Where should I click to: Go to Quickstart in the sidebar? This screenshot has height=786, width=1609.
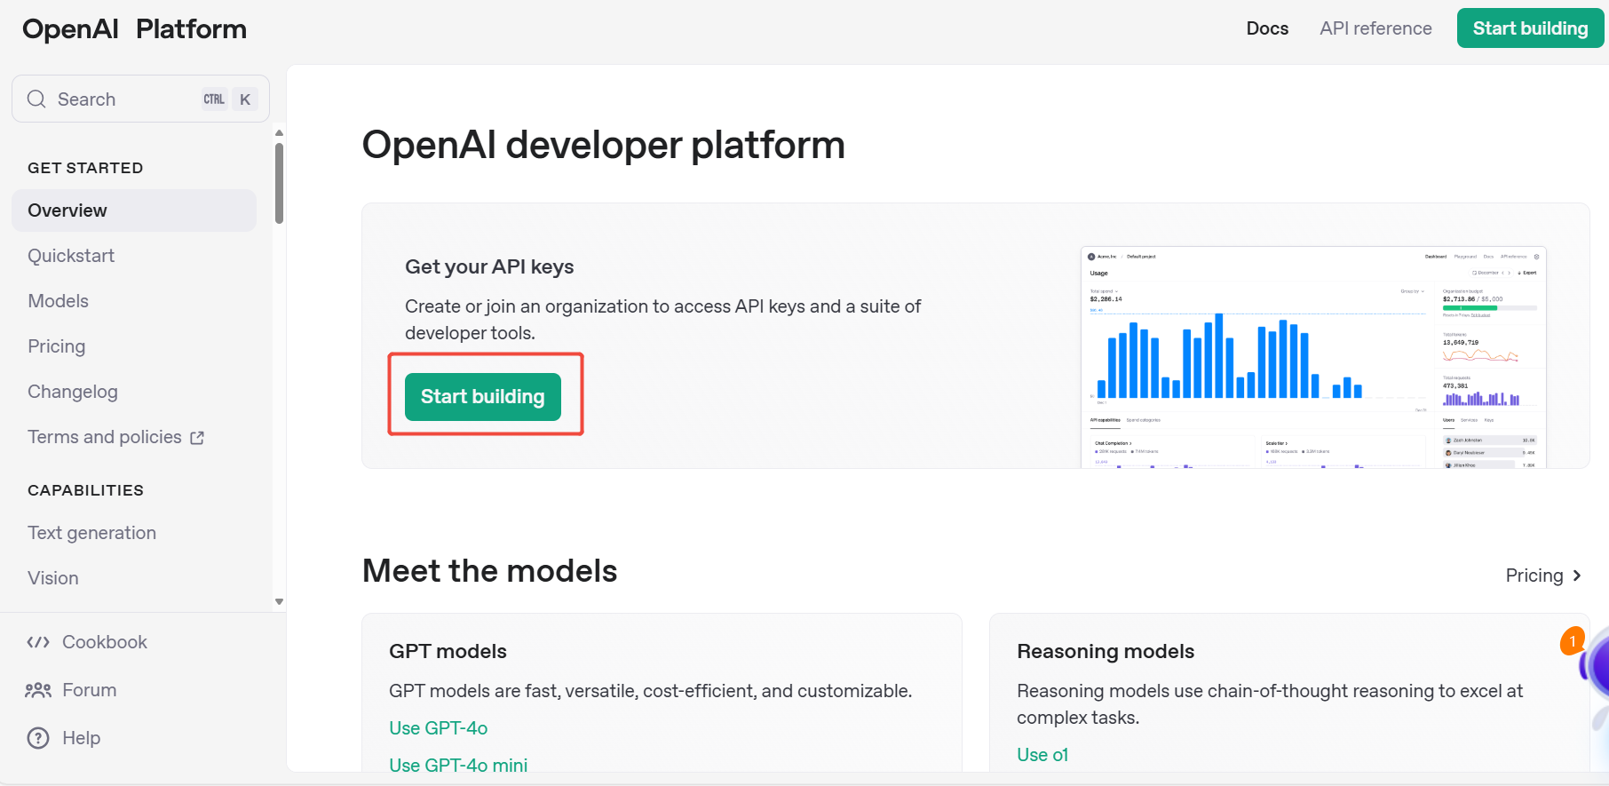71,256
